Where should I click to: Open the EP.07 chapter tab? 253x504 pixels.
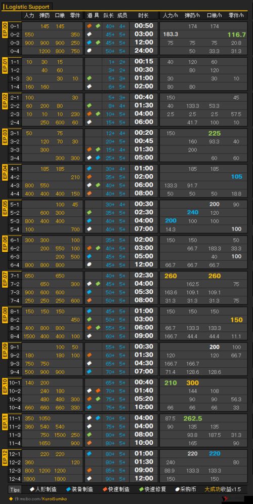5,280
